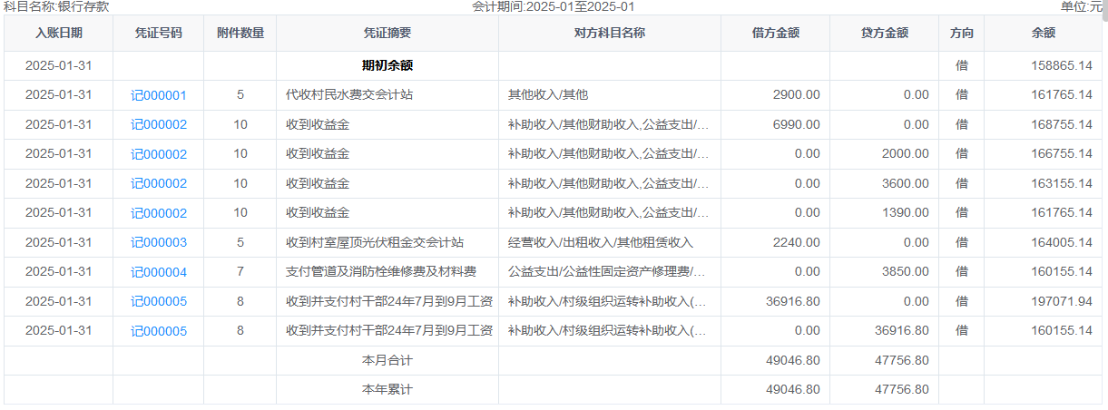Select the 附件数量 column header
Screen dimensions: 1108x410
coord(240,33)
